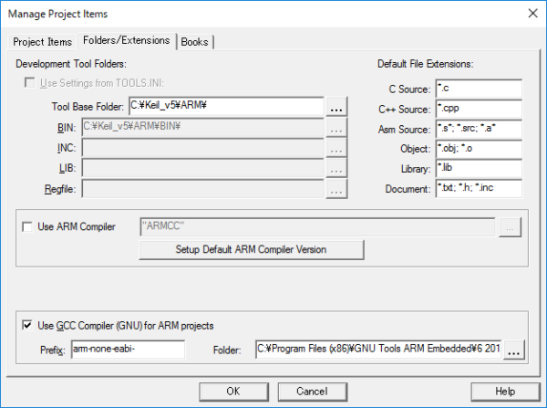Image resolution: width=547 pixels, height=408 pixels.
Task: Click the GNU Tools Folder path field
Action: pyautogui.click(x=378, y=349)
